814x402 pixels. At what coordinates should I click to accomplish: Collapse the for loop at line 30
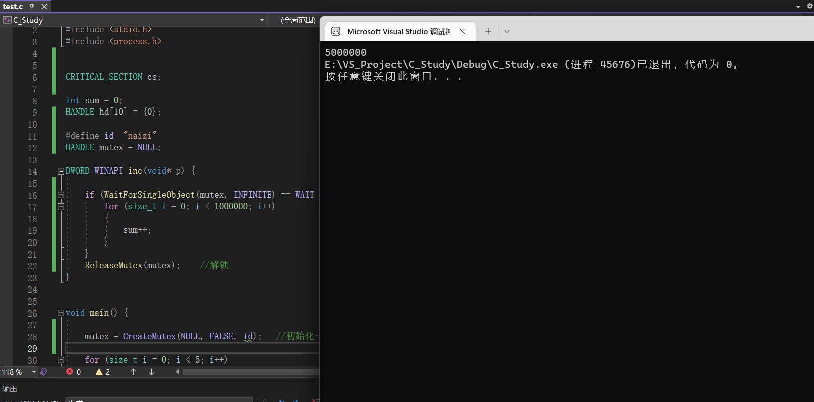pyautogui.click(x=61, y=360)
